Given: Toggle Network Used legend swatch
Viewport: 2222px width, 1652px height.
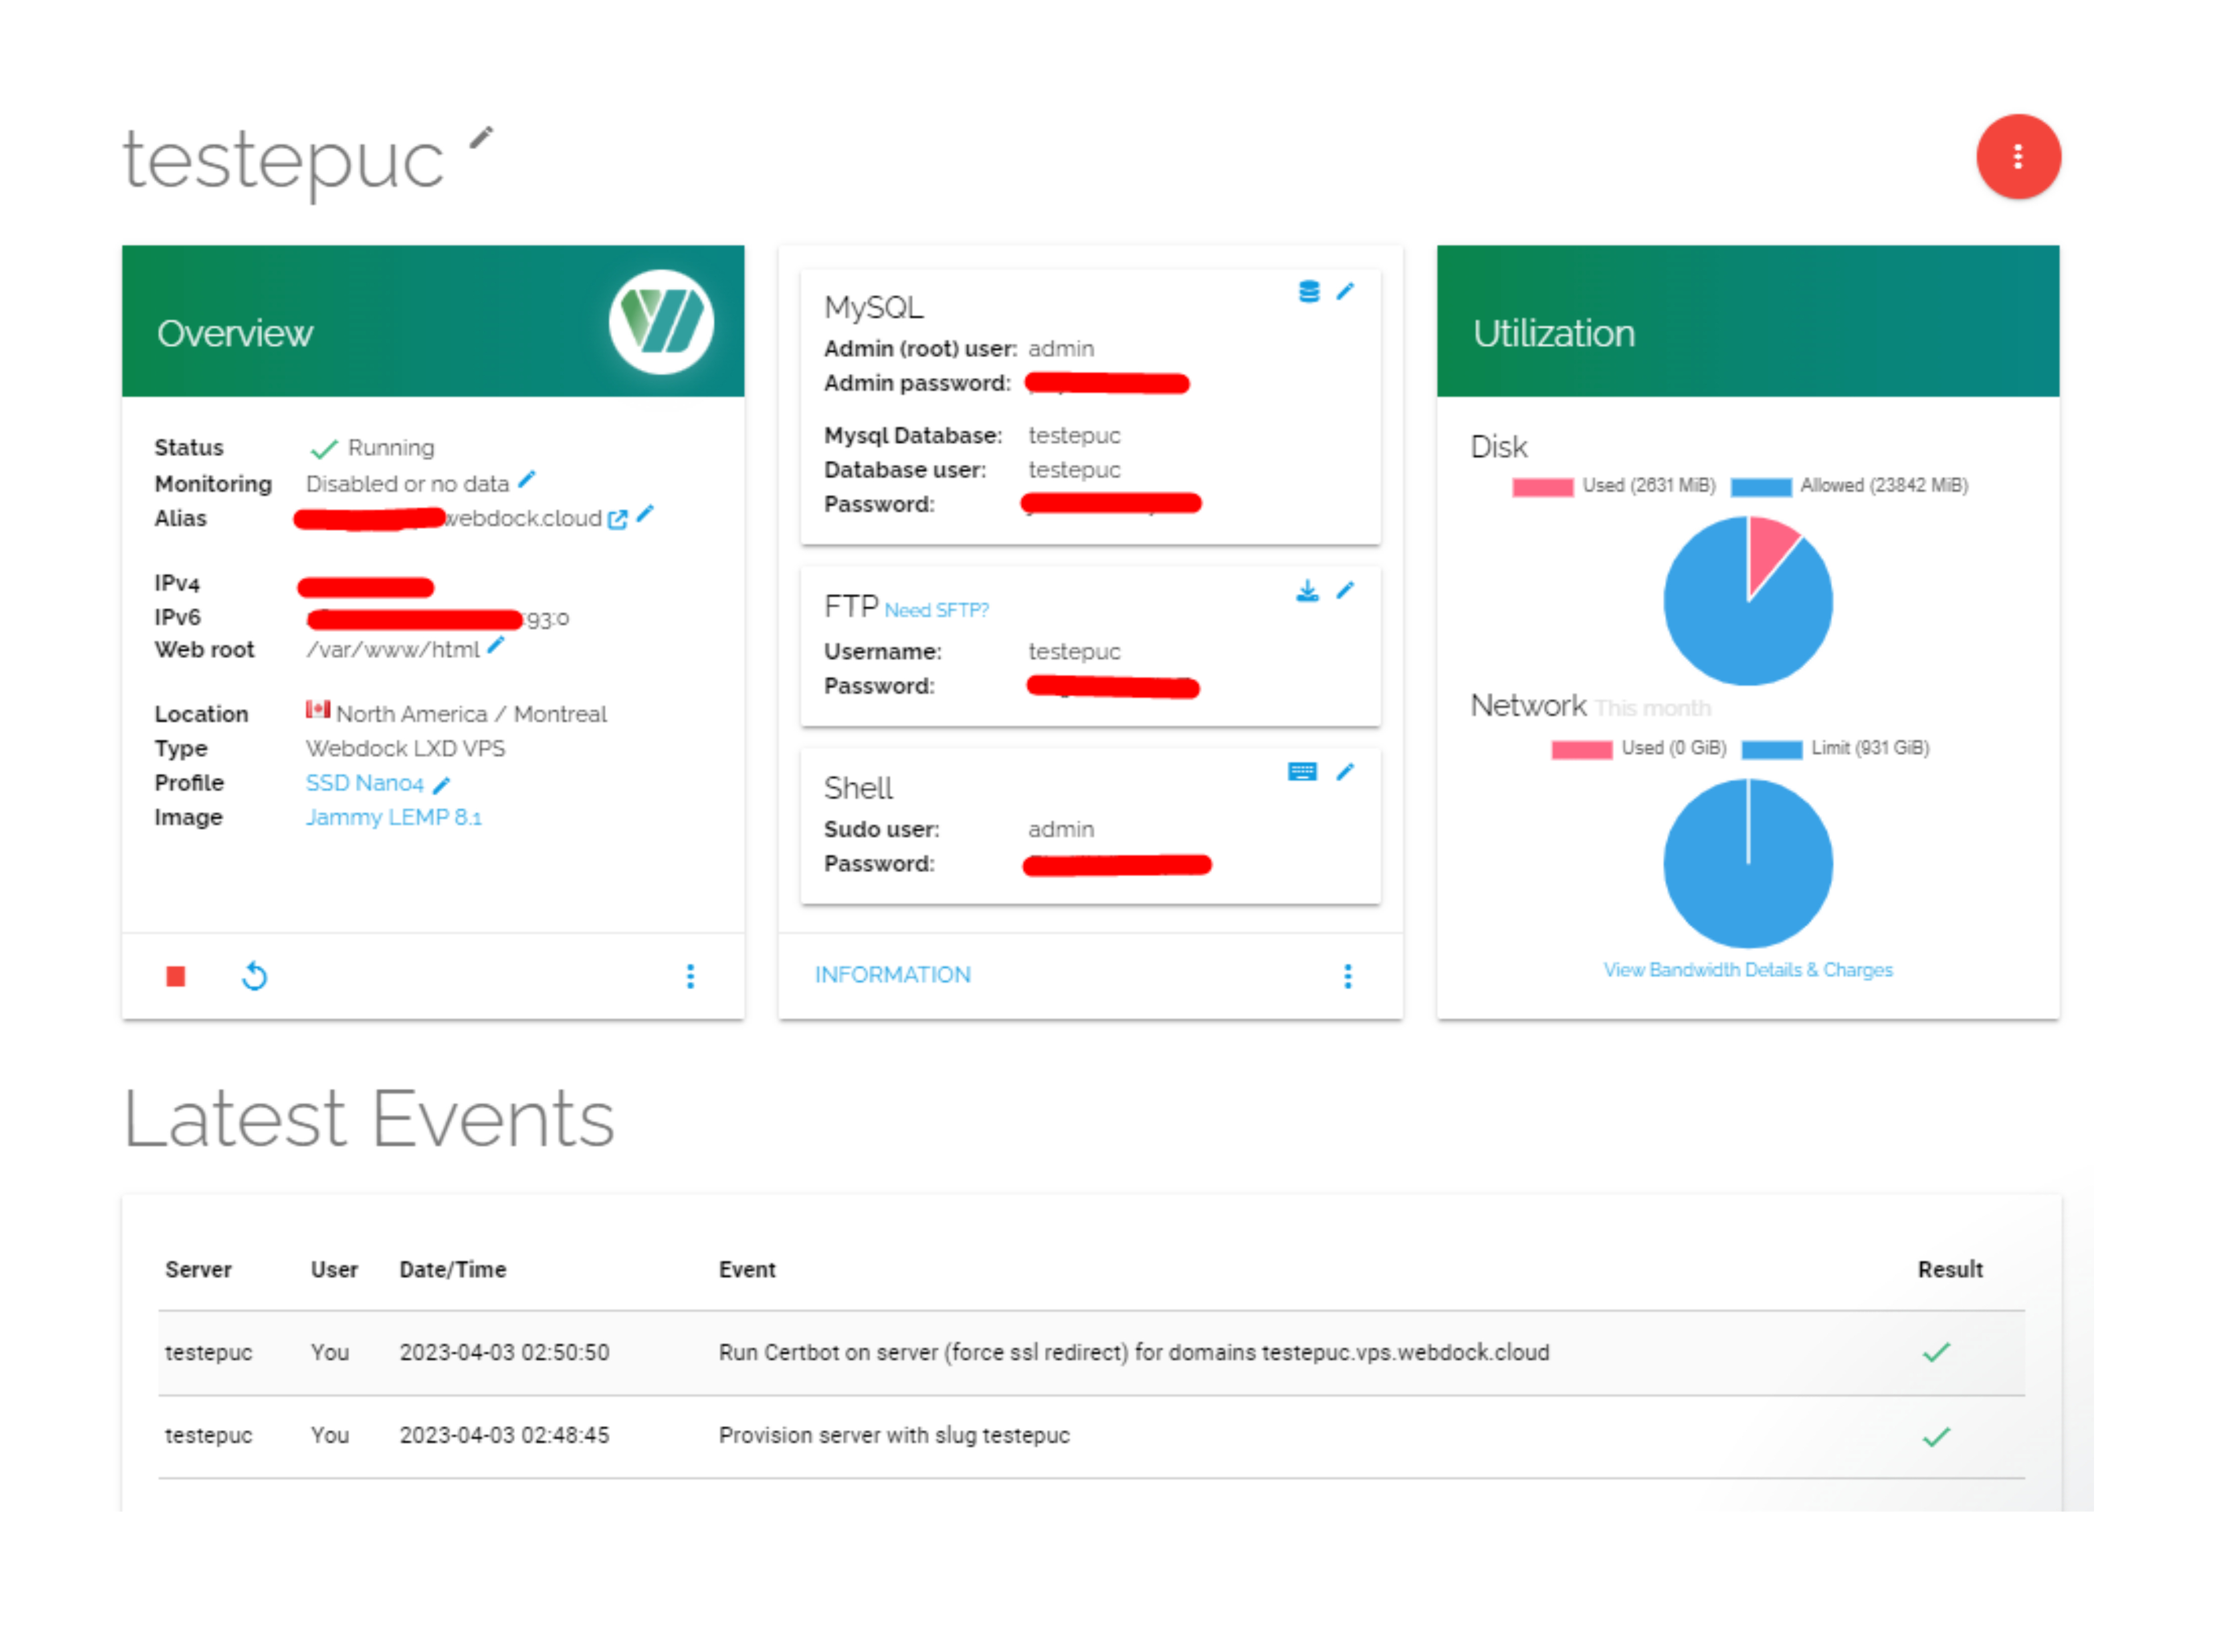Looking at the screenshot, I should pyautogui.click(x=1581, y=750).
